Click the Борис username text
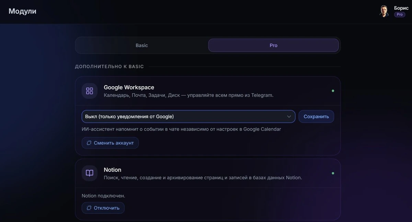Screen dimensions: 412x222 point(401,8)
